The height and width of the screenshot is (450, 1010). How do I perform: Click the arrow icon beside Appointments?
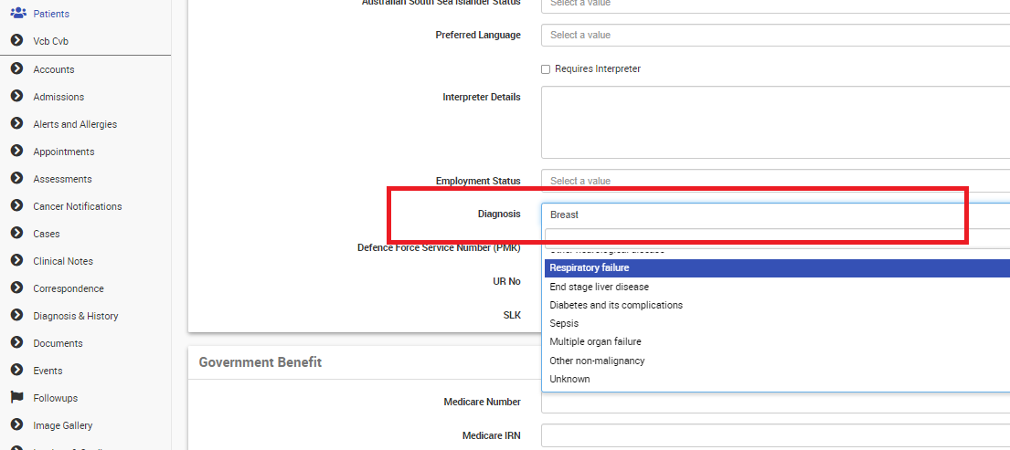(17, 152)
